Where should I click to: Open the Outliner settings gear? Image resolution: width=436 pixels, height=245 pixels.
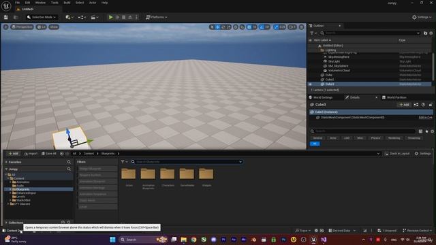(431, 33)
